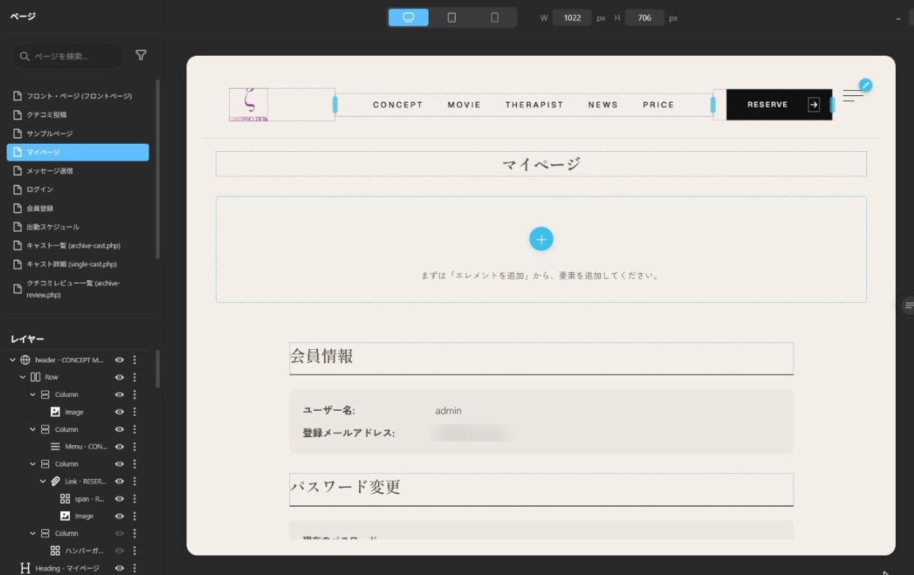The height and width of the screenshot is (575, 914).
Task: Open three-dot options for Menu layer
Action: coord(134,447)
